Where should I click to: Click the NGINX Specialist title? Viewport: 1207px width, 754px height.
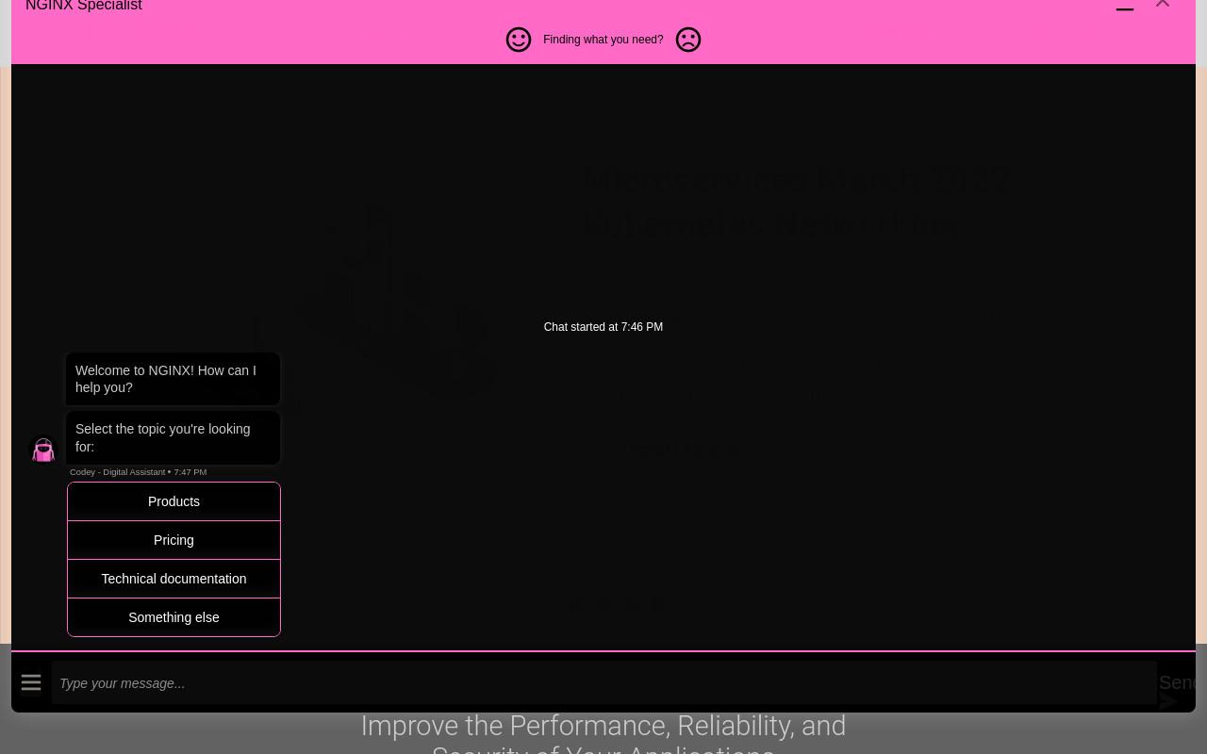[x=84, y=6]
